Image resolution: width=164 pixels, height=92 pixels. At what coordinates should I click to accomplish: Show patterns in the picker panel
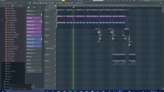[x=28, y=7]
